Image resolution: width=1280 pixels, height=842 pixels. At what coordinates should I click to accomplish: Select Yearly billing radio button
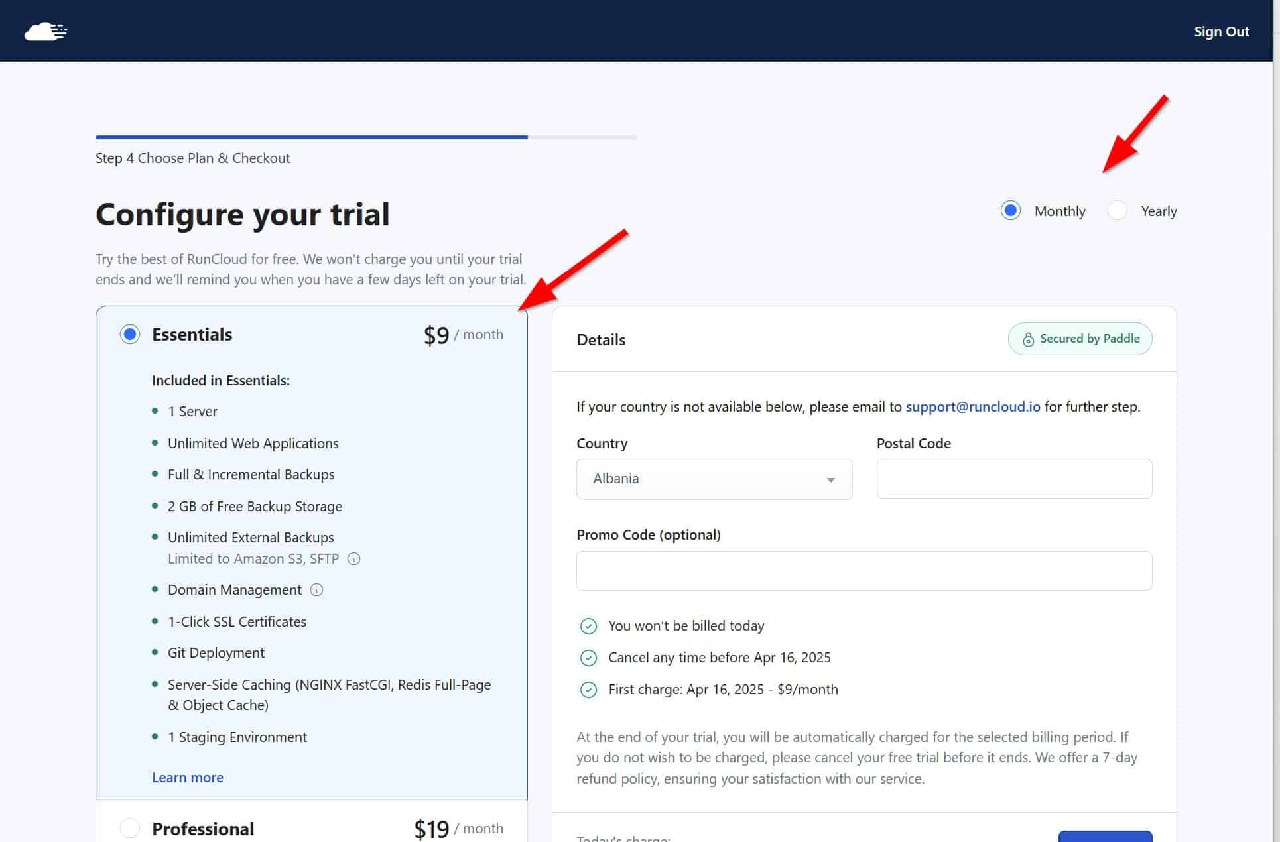1118,211
